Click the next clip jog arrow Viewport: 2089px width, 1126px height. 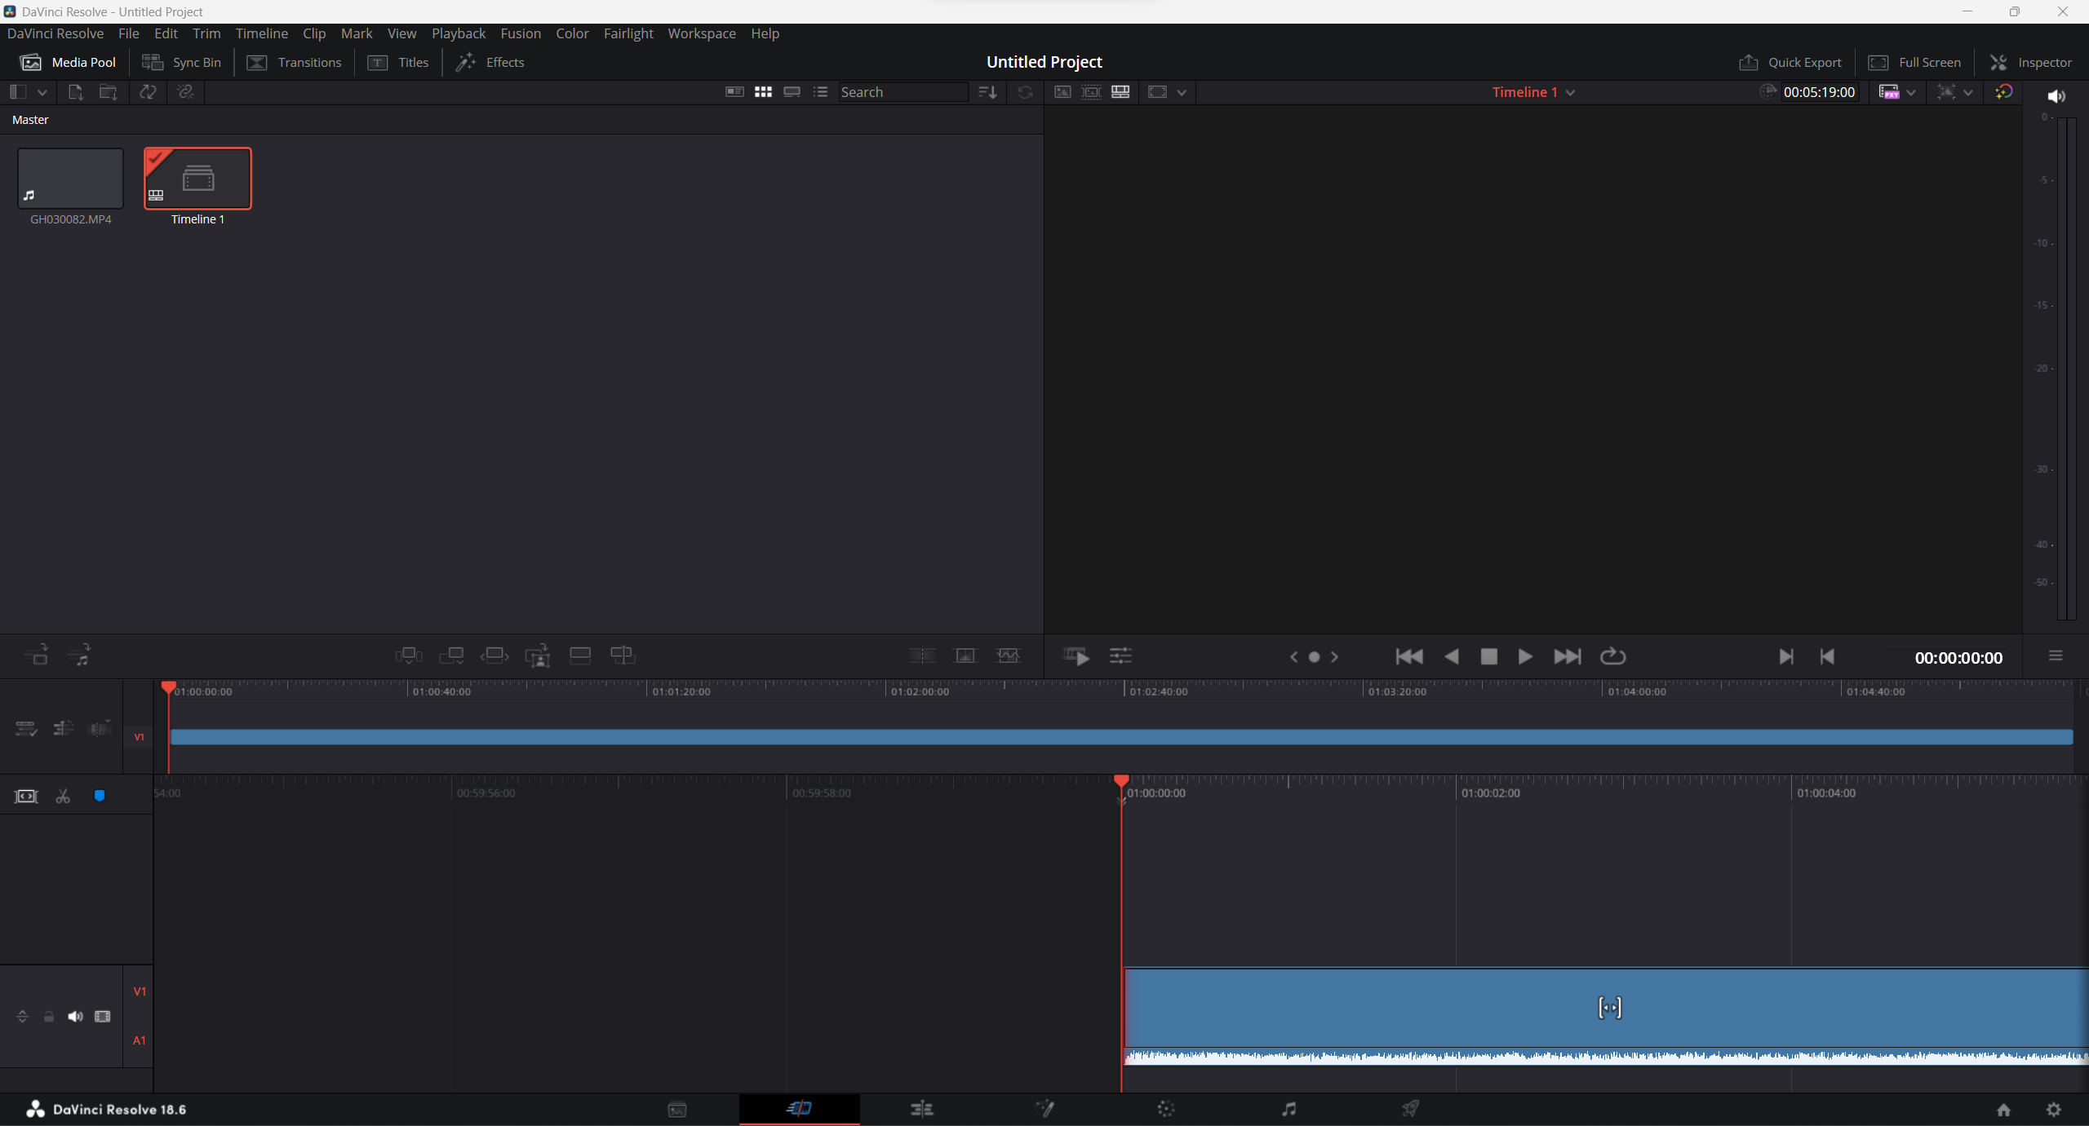coord(1334,656)
